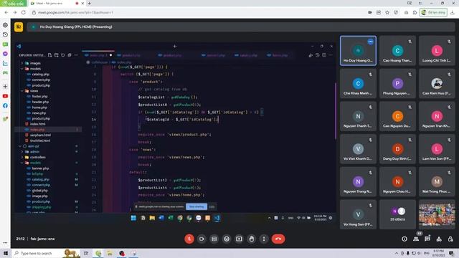Turn on the camera in Meet

coord(202,239)
